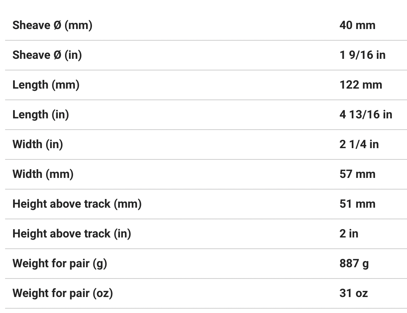Select the 1 9/16 in value
Screen dimensions: 407x313
point(362,55)
